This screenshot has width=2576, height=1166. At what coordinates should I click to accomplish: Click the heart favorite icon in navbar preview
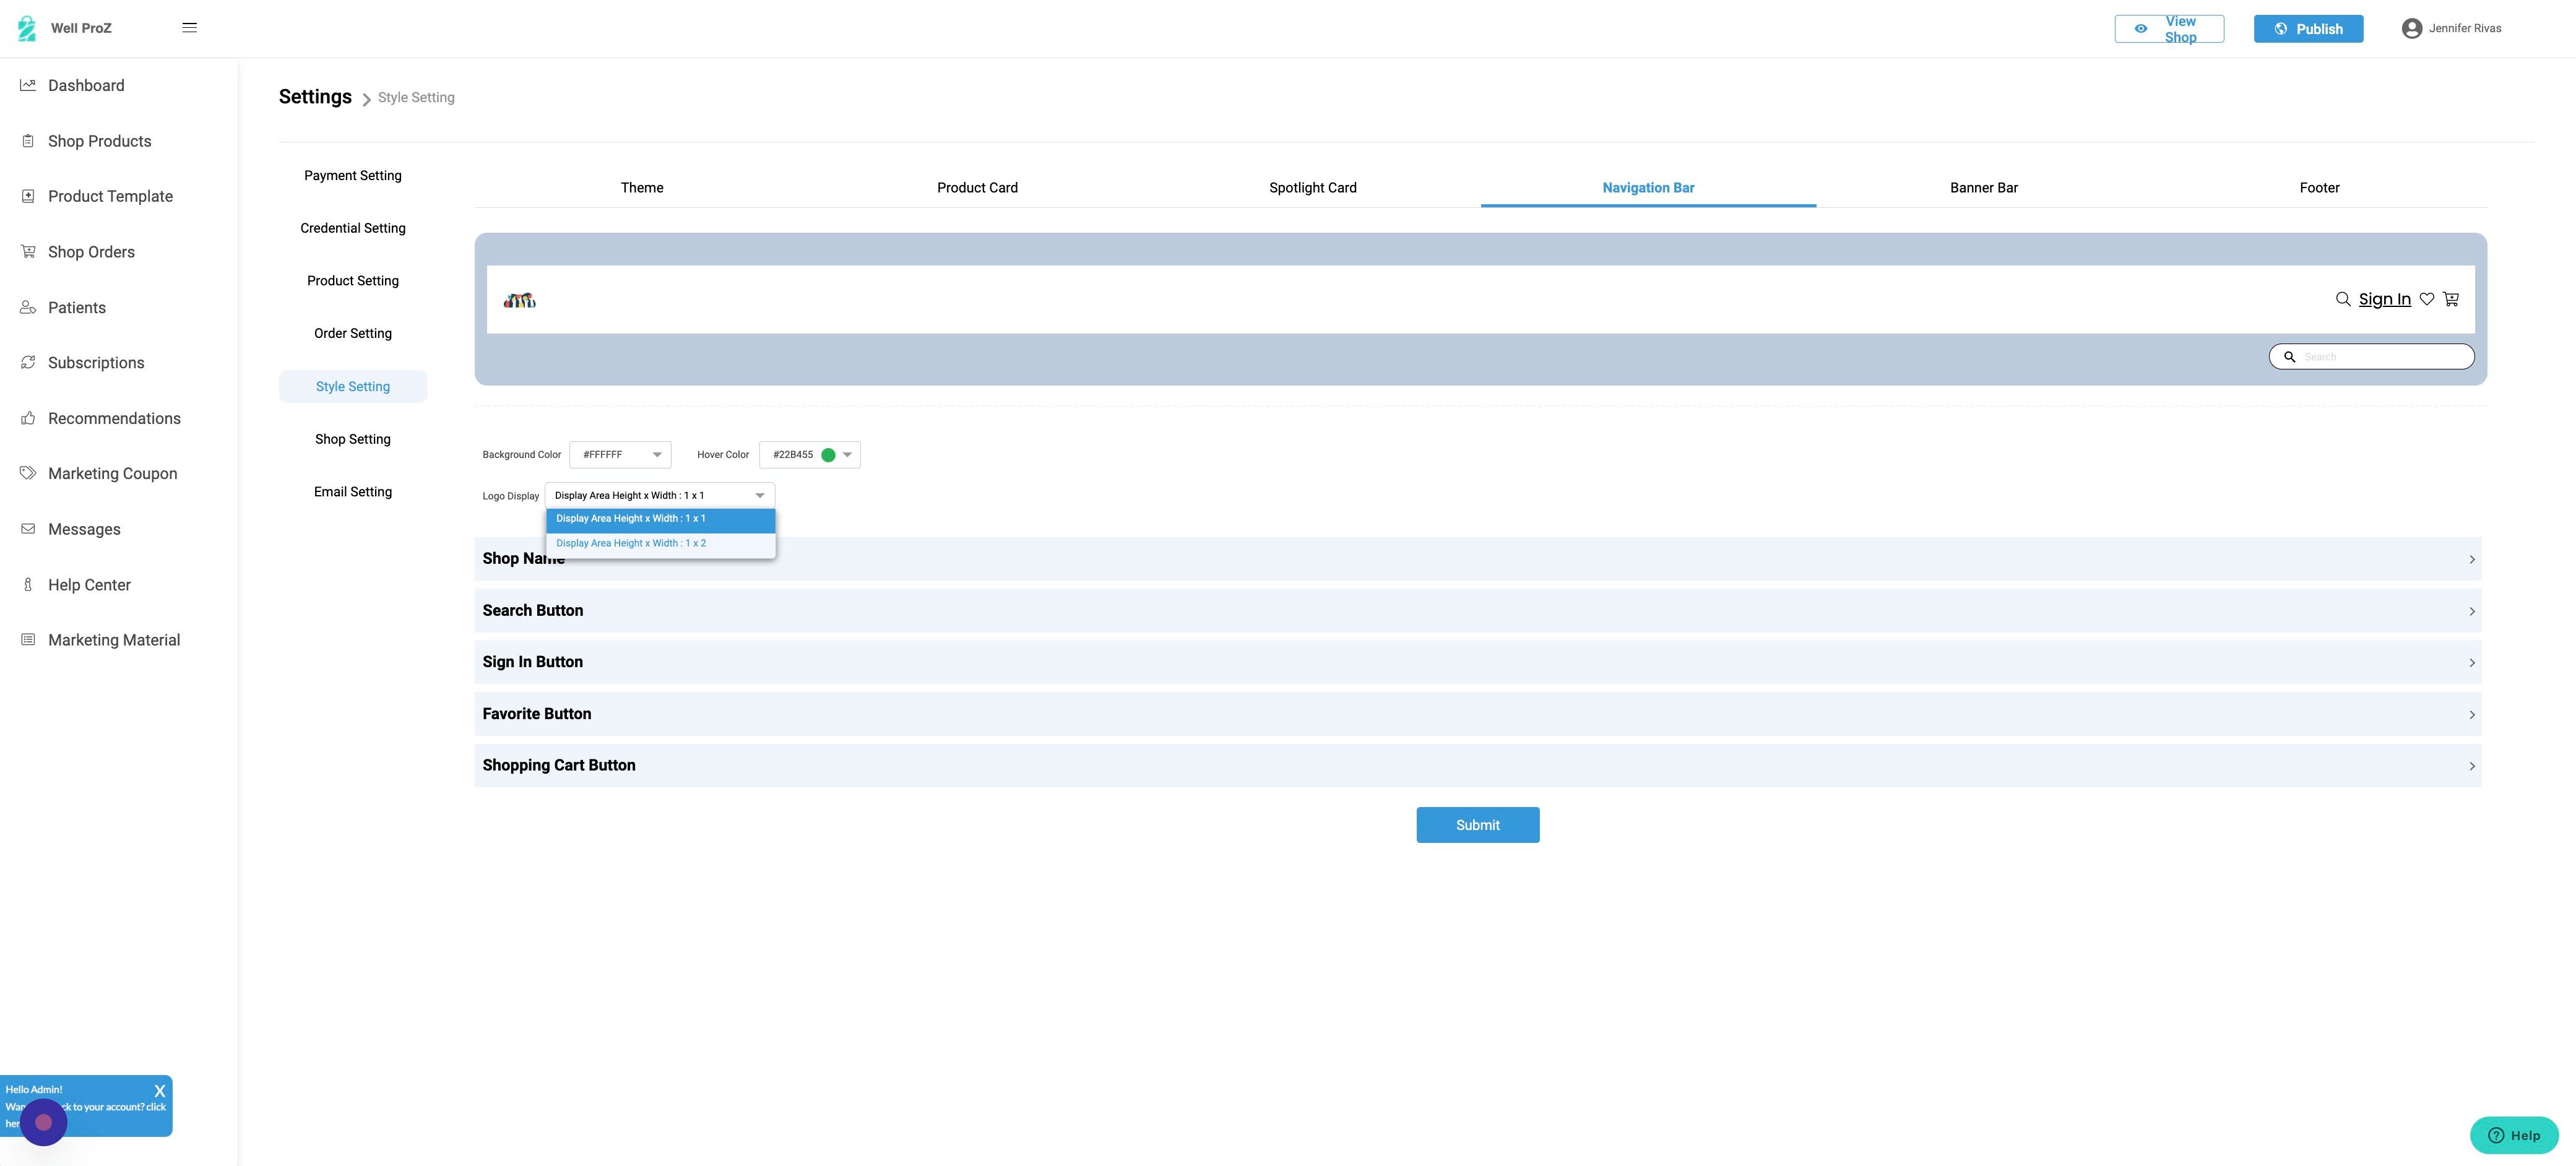2427,299
